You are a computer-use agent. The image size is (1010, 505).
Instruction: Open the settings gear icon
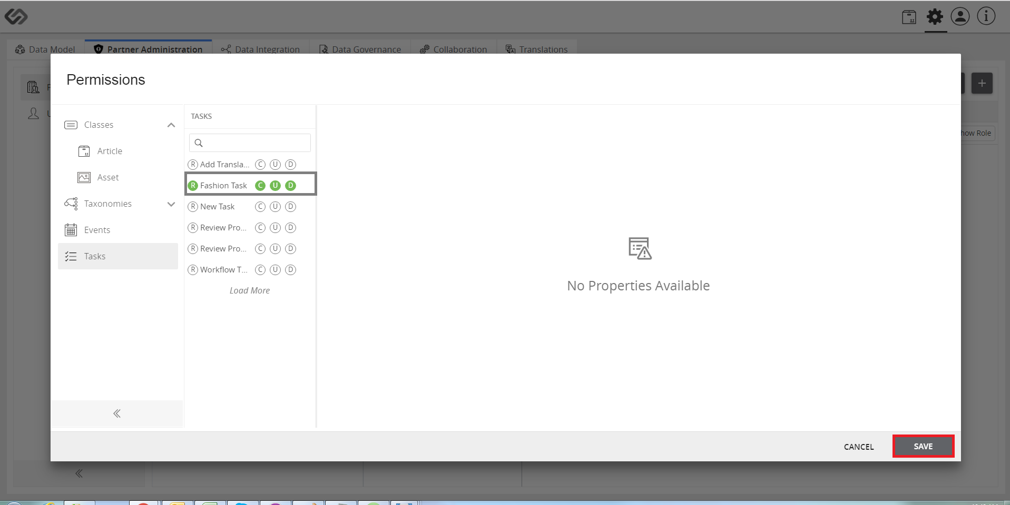[x=935, y=16]
